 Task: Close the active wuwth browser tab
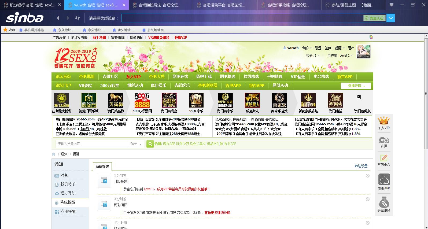tap(124, 5)
